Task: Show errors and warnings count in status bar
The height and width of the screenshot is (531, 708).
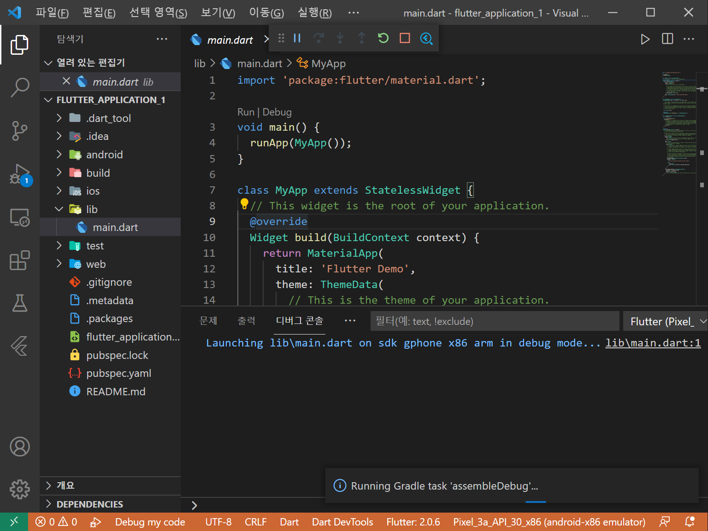Action: 56,522
